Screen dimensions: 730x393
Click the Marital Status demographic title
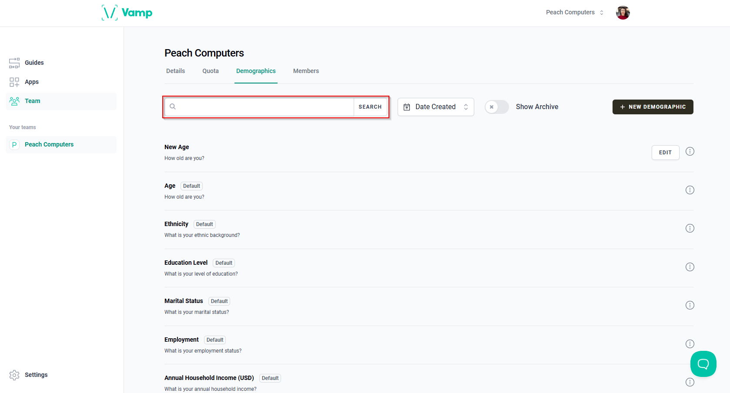(184, 301)
